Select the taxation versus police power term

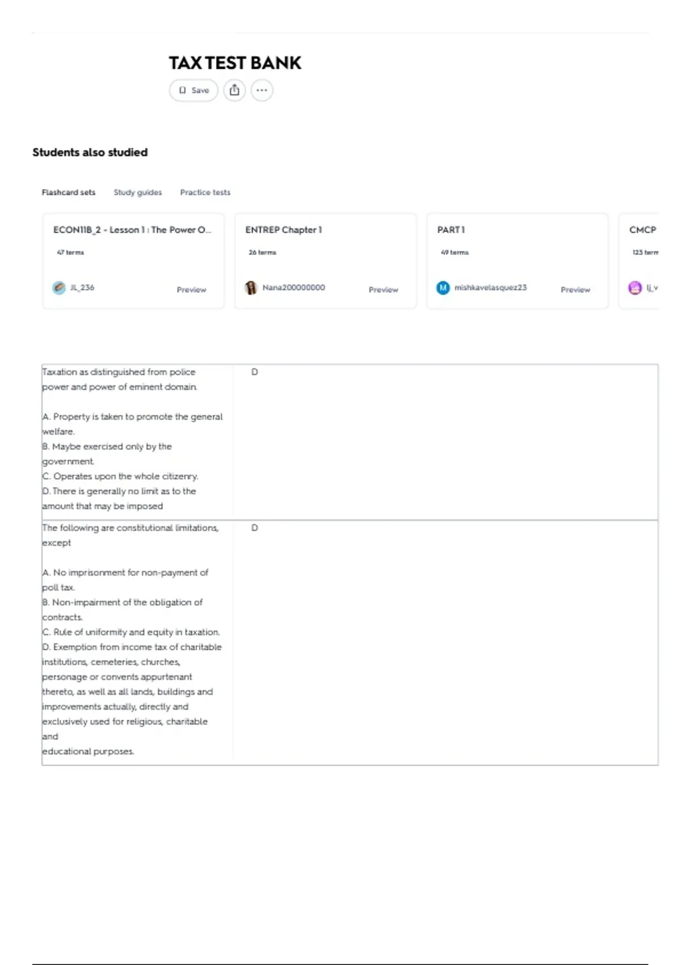click(350, 442)
